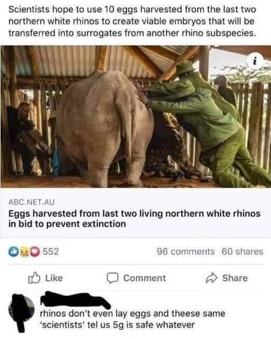Click the Share arrow icon
Viewport: 271px width, 339px height.
[211, 278]
